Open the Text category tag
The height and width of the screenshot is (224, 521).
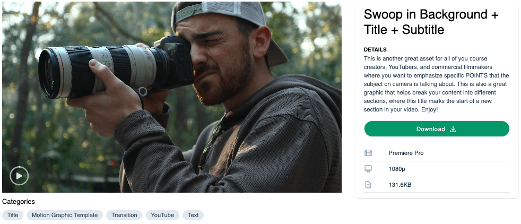193,215
